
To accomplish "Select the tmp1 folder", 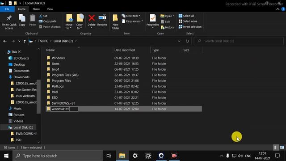I will click(55, 69).
